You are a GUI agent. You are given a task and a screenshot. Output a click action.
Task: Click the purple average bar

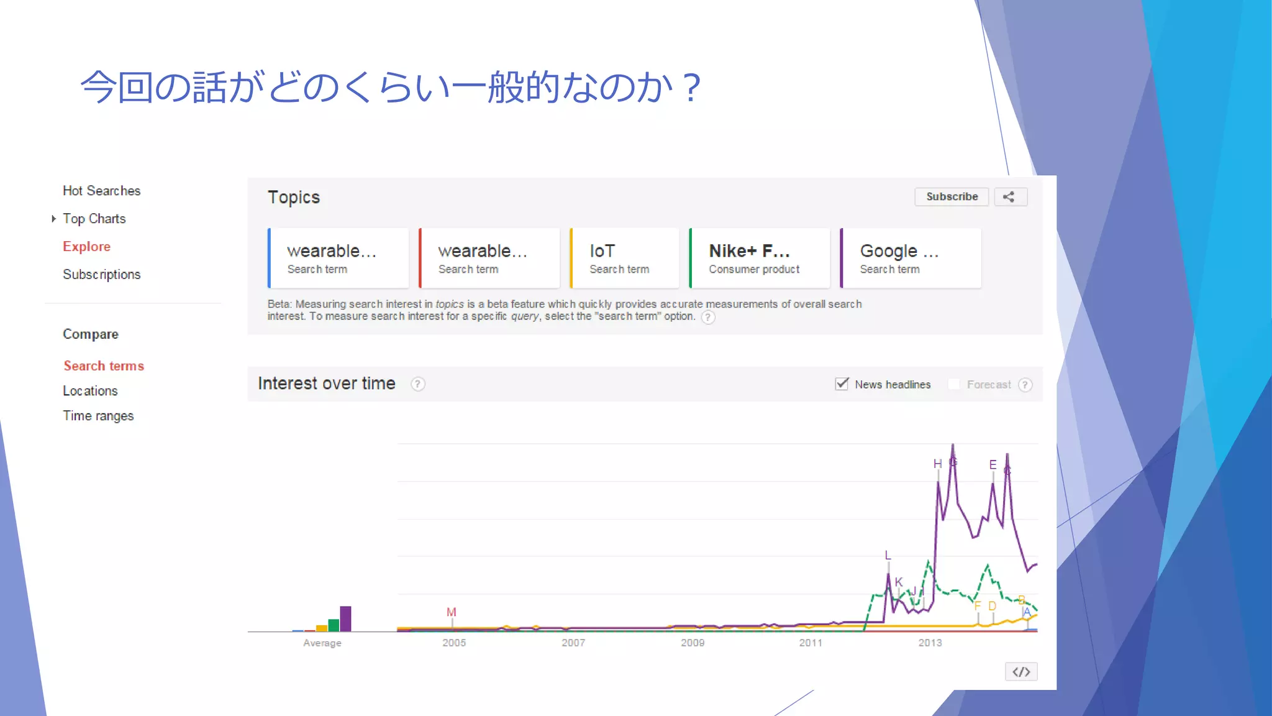tap(345, 618)
